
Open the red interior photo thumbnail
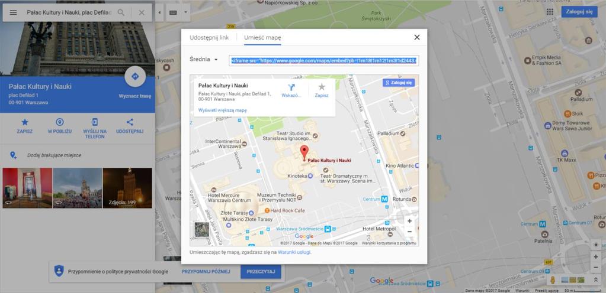pos(27,188)
